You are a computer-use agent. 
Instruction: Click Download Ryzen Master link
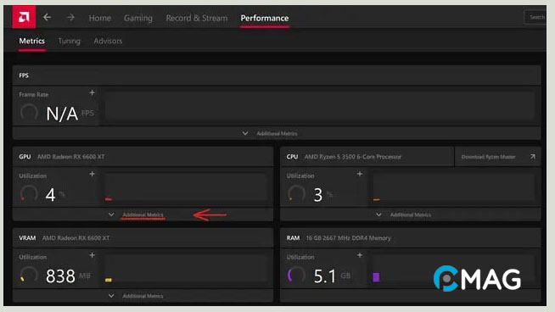tap(488, 157)
